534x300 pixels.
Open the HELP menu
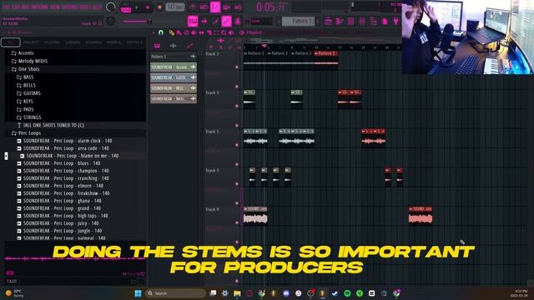click(98, 7)
